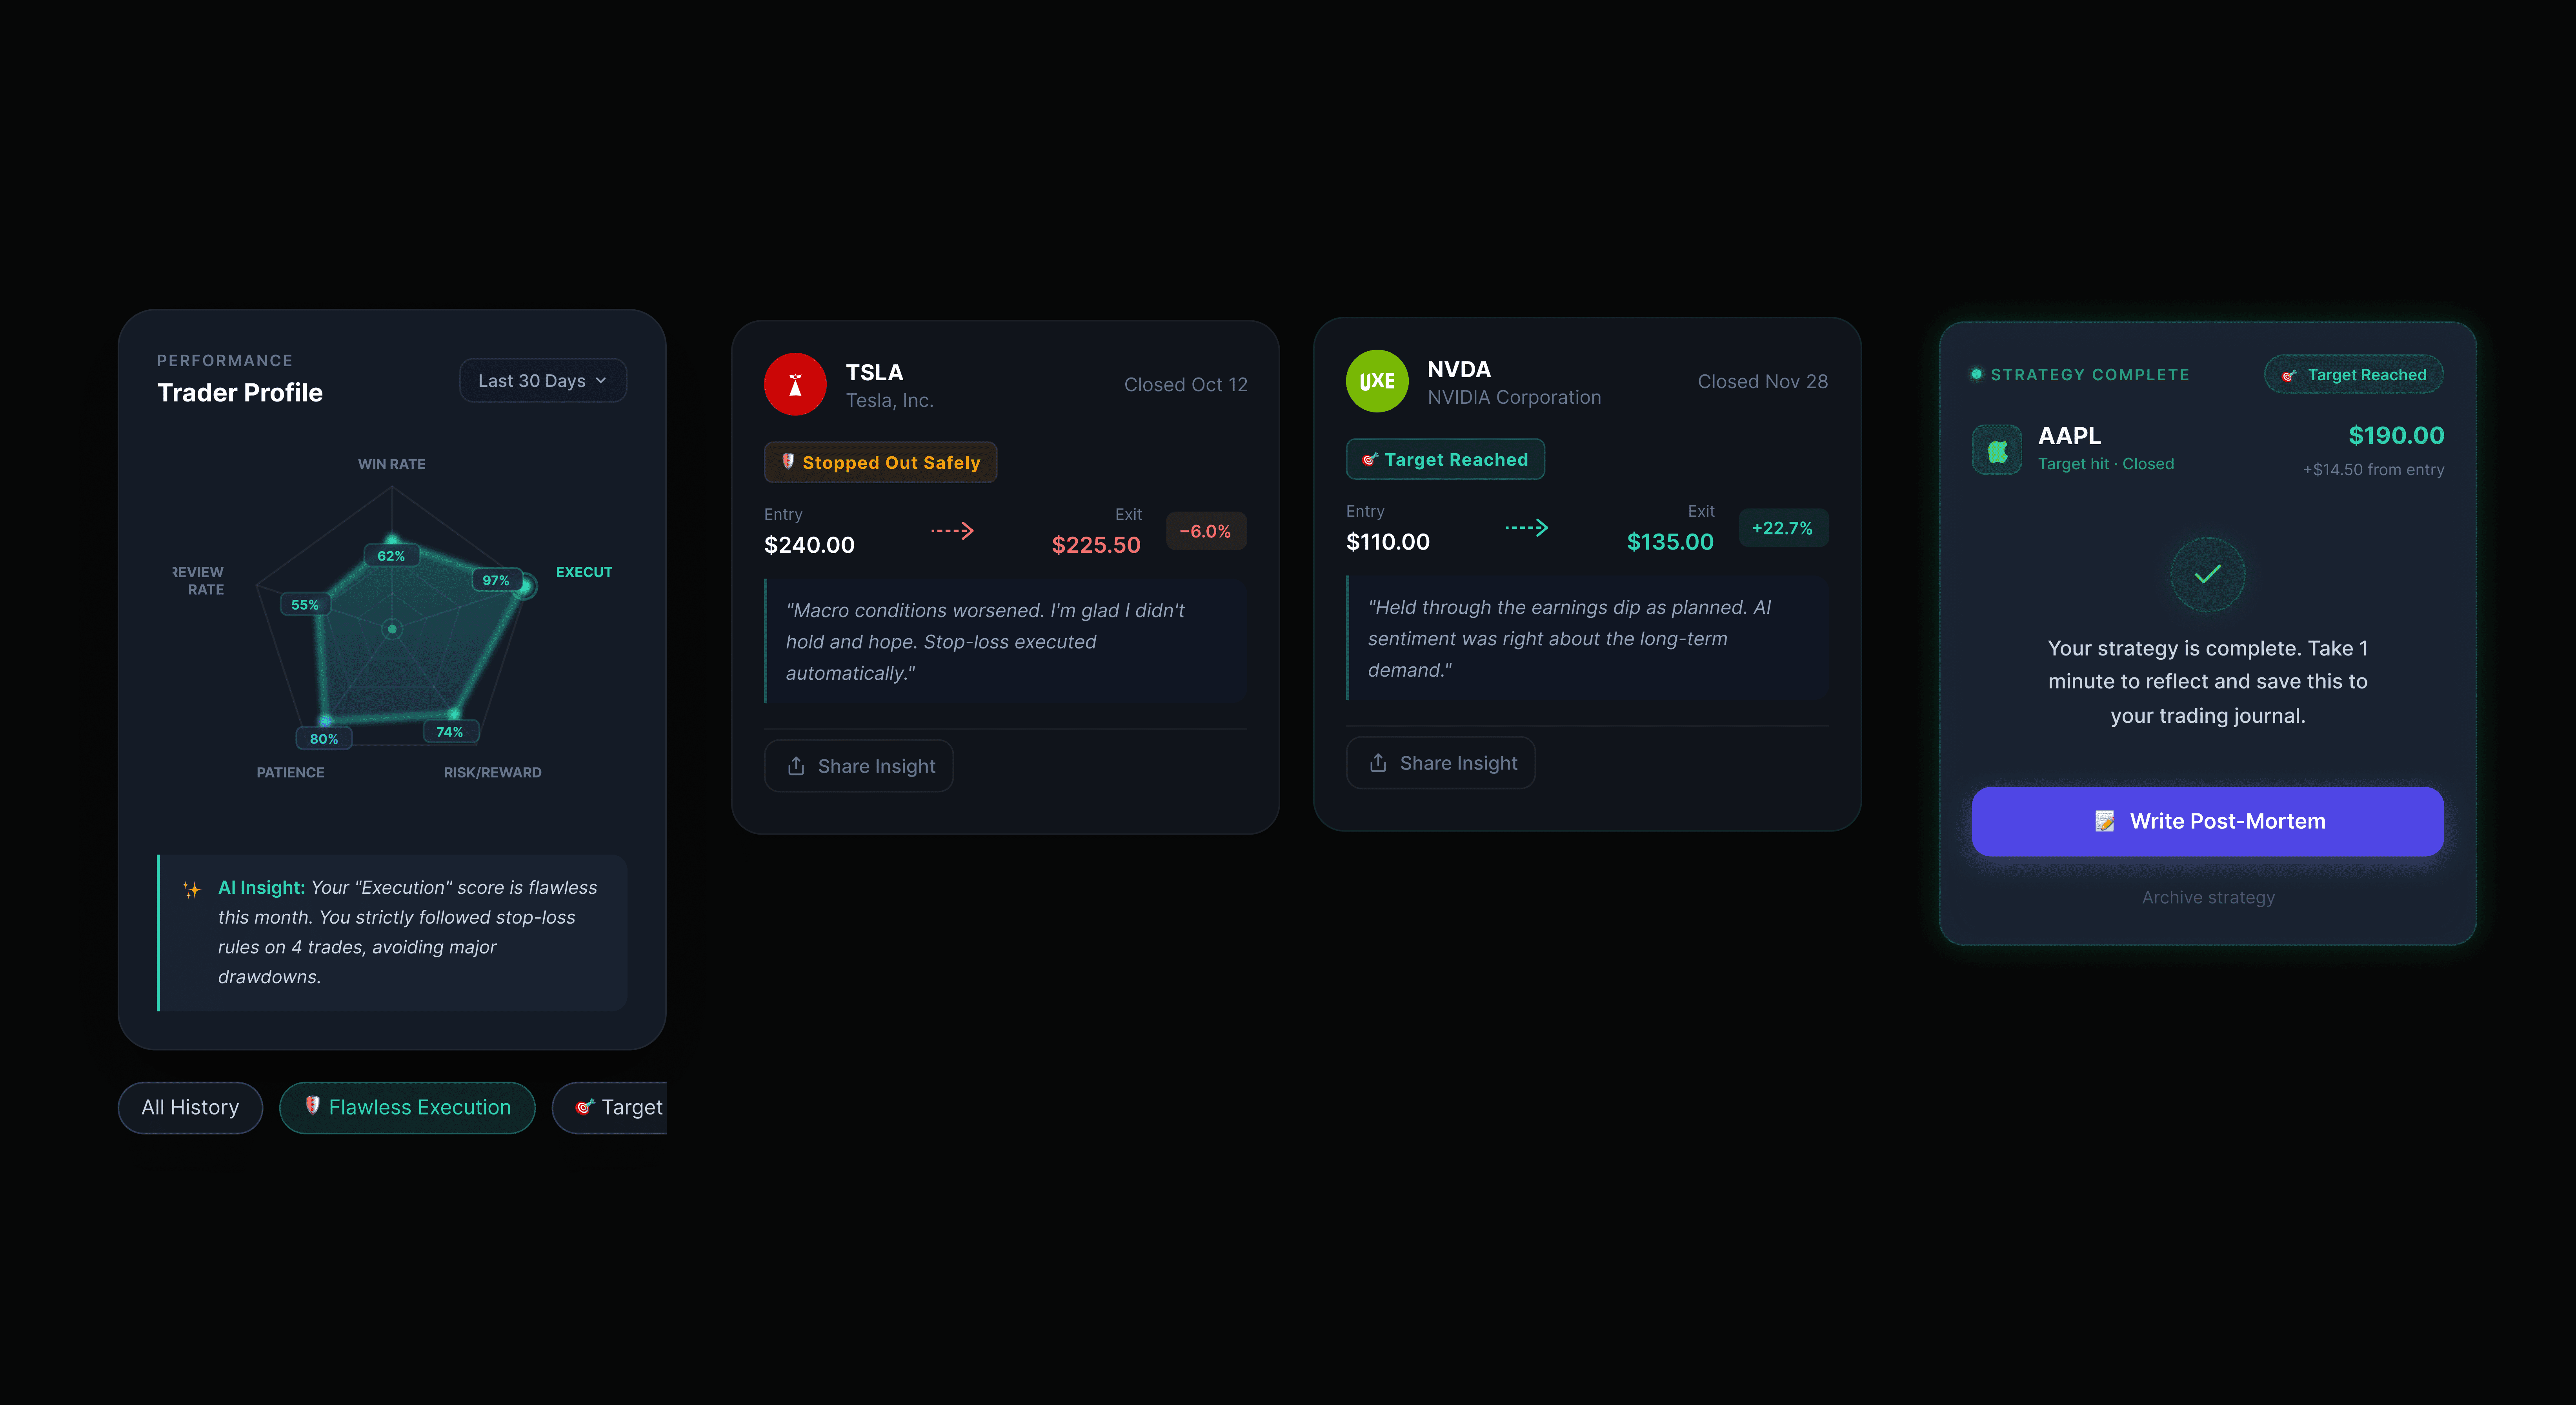Click the chevron beside Last 30 Days
Screen dimensions: 2576x1405
(x=601, y=381)
